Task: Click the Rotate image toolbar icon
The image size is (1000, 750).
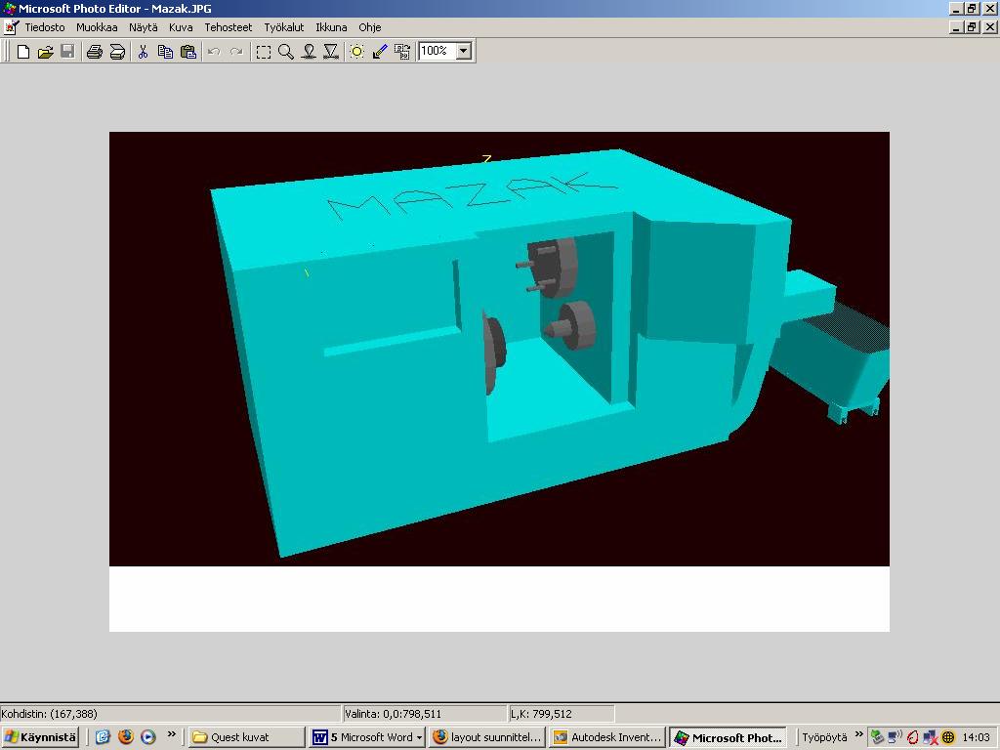Action: click(402, 52)
